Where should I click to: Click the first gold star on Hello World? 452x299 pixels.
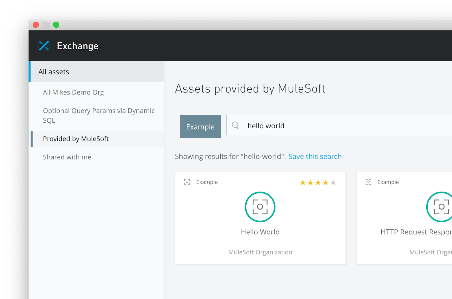(x=303, y=183)
